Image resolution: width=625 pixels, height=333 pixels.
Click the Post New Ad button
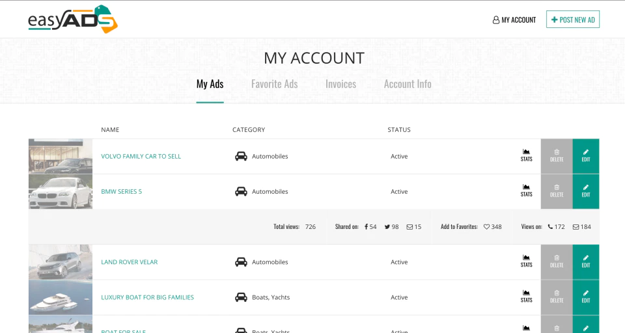coord(573,20)
